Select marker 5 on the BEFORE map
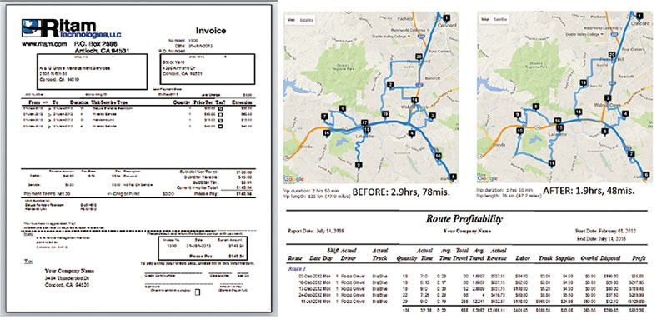 point(453,177)
